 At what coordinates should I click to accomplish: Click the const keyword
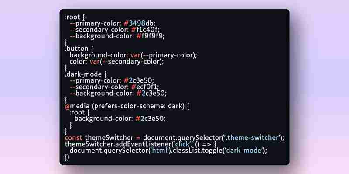(73, 138)
